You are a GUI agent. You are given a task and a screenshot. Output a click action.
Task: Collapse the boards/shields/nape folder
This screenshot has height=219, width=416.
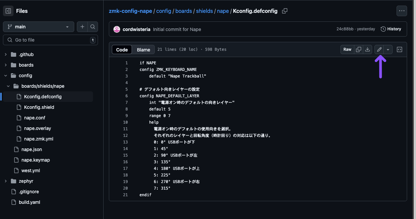pyautogui.click(x=8, y=86)
